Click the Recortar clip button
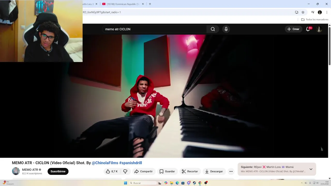Viewport: 331px width, 186px height. click(x=190, y=171)
